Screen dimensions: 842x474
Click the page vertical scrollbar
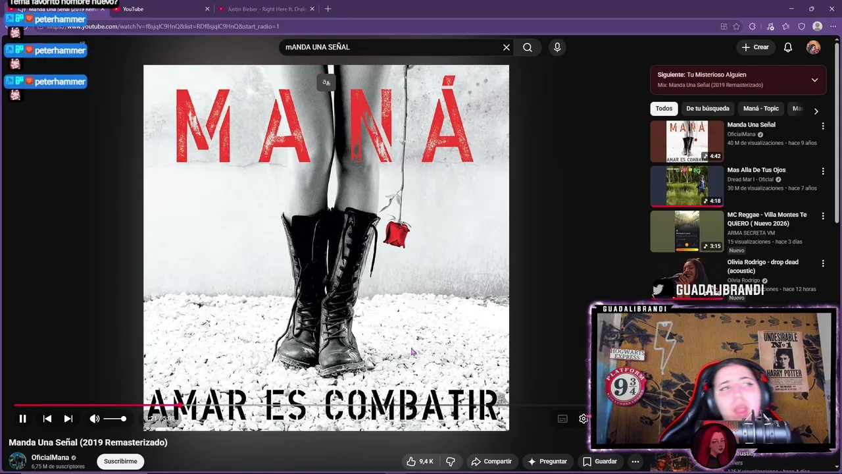(x=837, y=132)
